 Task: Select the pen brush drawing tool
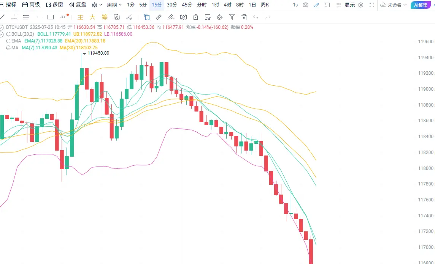(171, 17)
